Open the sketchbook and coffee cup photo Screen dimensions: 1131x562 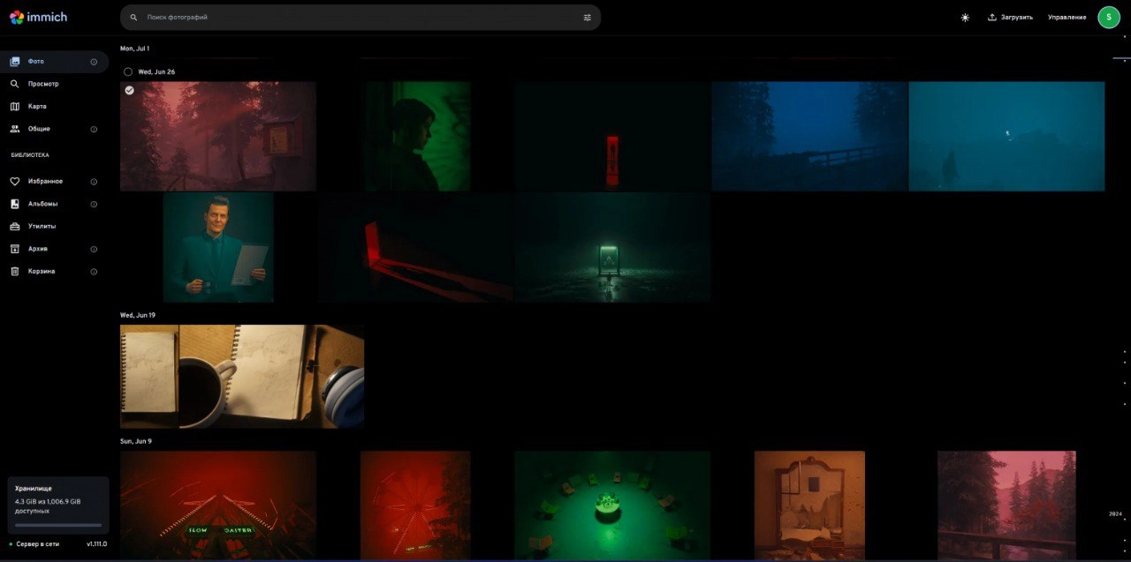coord(242,377)
